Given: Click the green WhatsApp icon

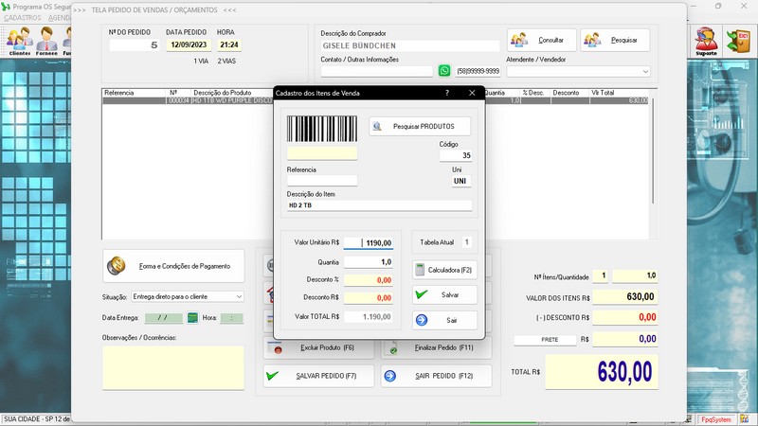Looking at the screenshot, I should [444, 71].
